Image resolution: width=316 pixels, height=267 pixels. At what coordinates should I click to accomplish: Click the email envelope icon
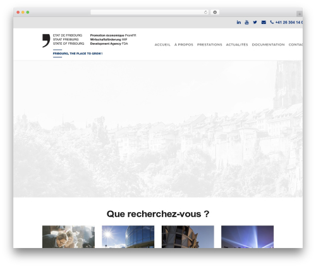pyautogui.click(x=264, y=22)
